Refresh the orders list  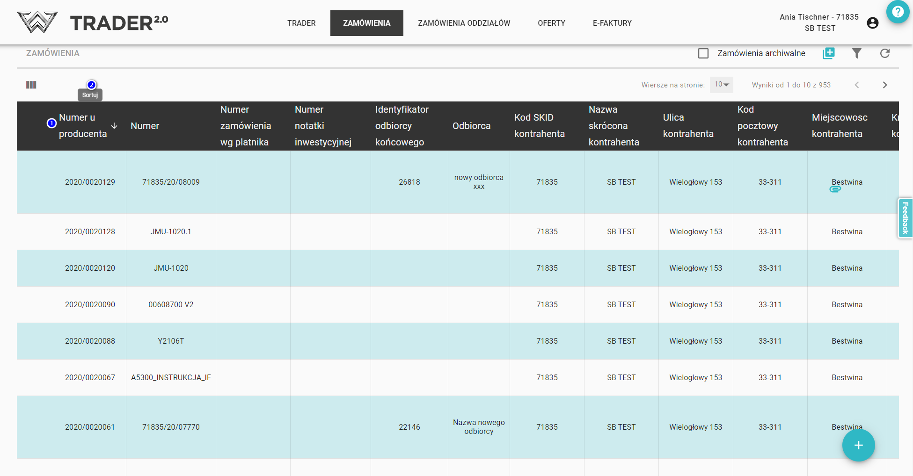pyautogui.click(x=884, y=53)
